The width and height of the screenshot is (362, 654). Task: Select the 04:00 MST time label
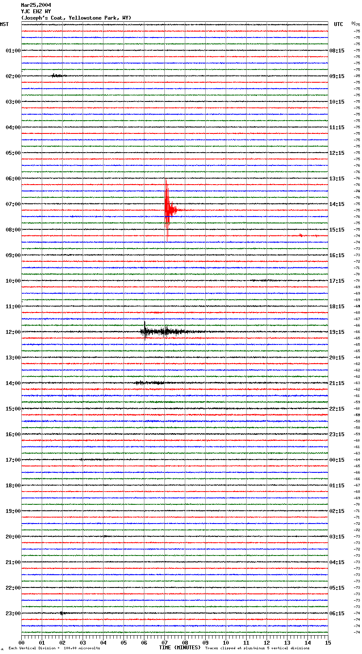click(x=13, y=127)
